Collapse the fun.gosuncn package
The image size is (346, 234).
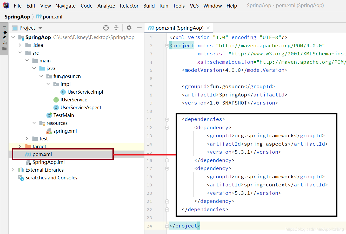coord(41,76)
